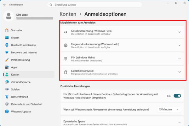189x126 pixels.
Task: Click the Dynamische Sperre title
Action: click(x=74, y=121)
